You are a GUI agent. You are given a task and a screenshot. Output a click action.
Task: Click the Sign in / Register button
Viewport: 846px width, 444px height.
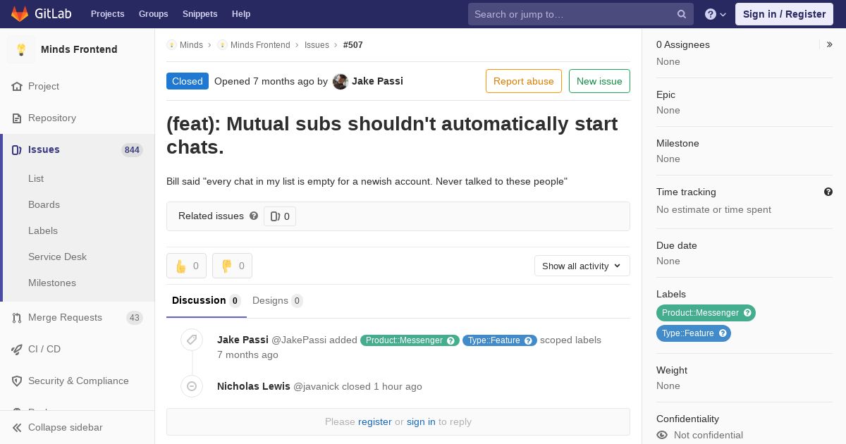point(784,14)
